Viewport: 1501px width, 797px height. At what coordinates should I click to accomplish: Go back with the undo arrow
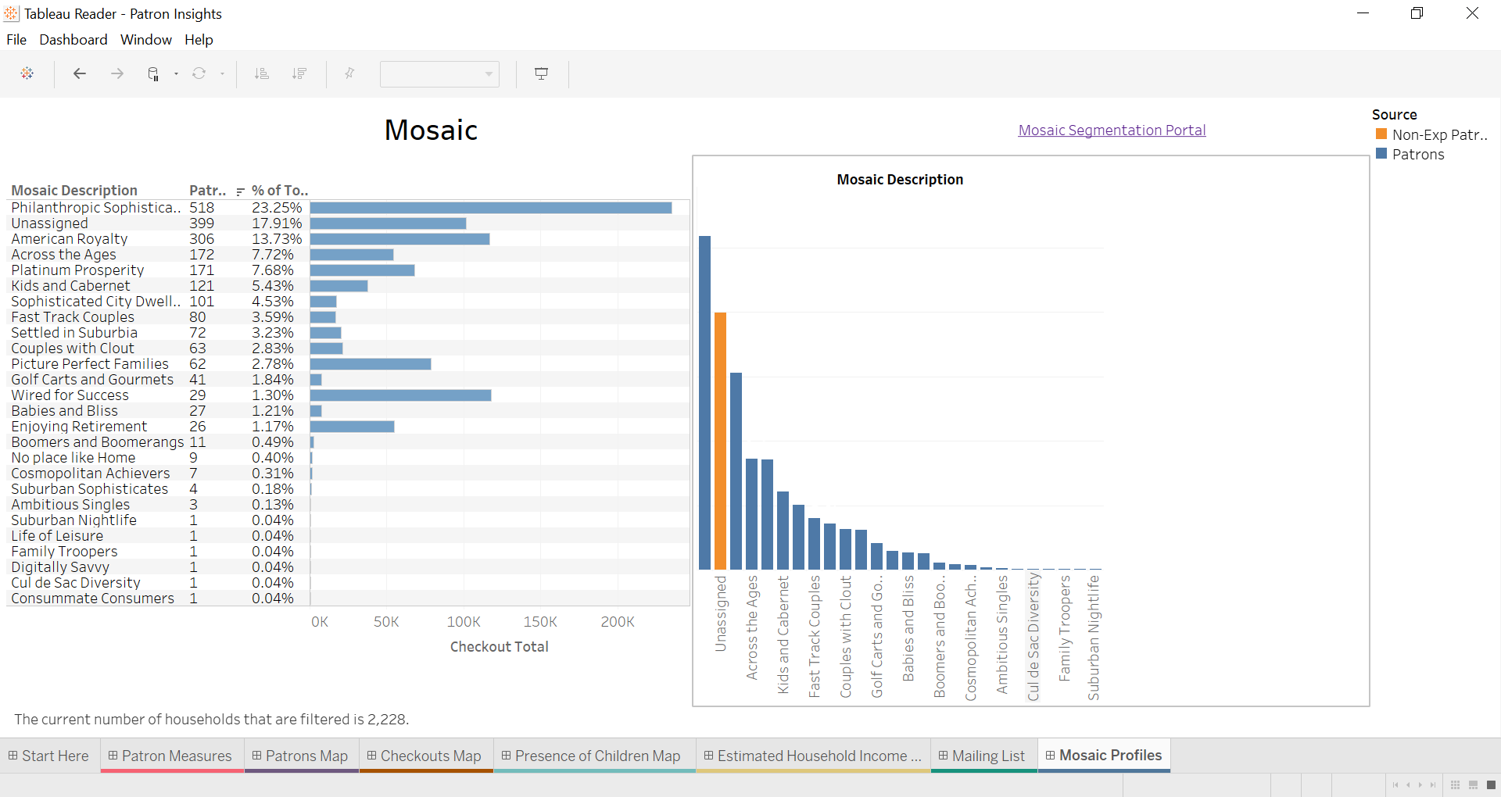[79, 73]
